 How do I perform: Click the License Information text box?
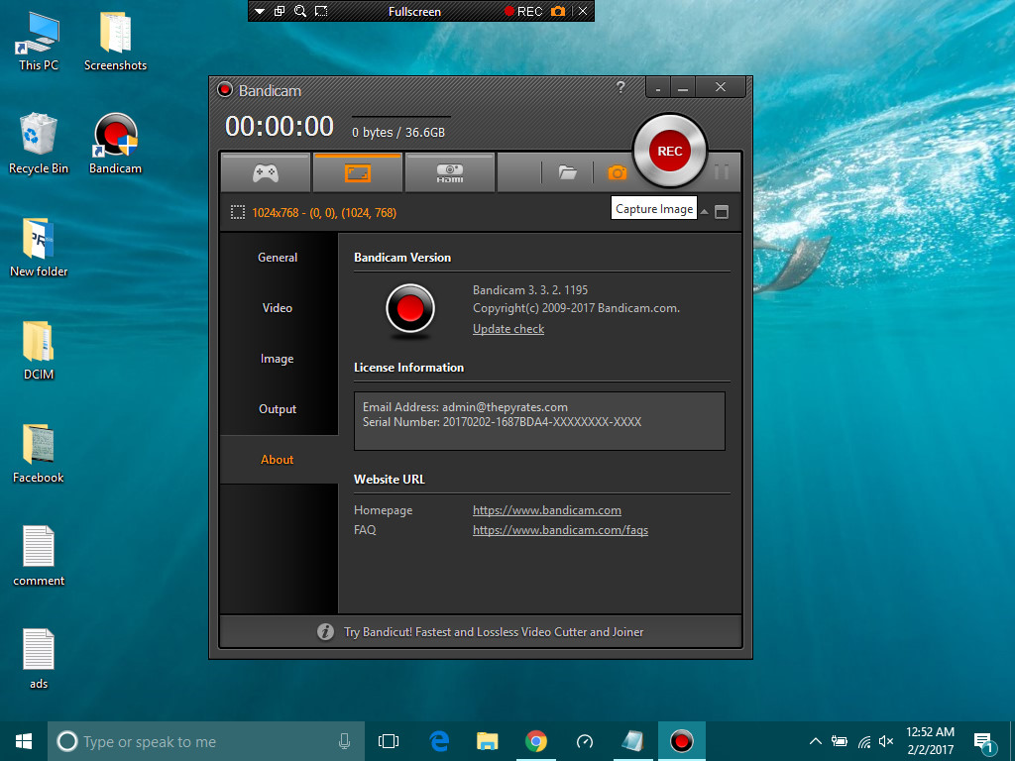click(x=539, y=420)
